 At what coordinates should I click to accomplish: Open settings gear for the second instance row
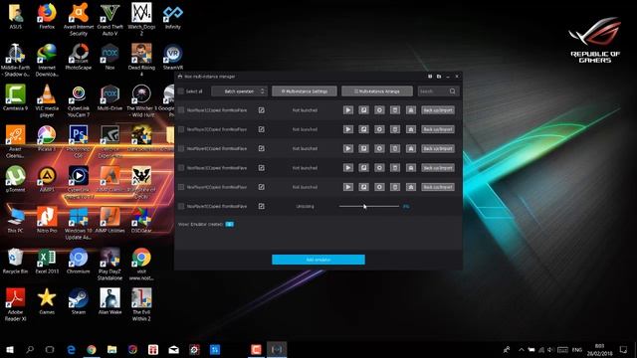[379, 129]
